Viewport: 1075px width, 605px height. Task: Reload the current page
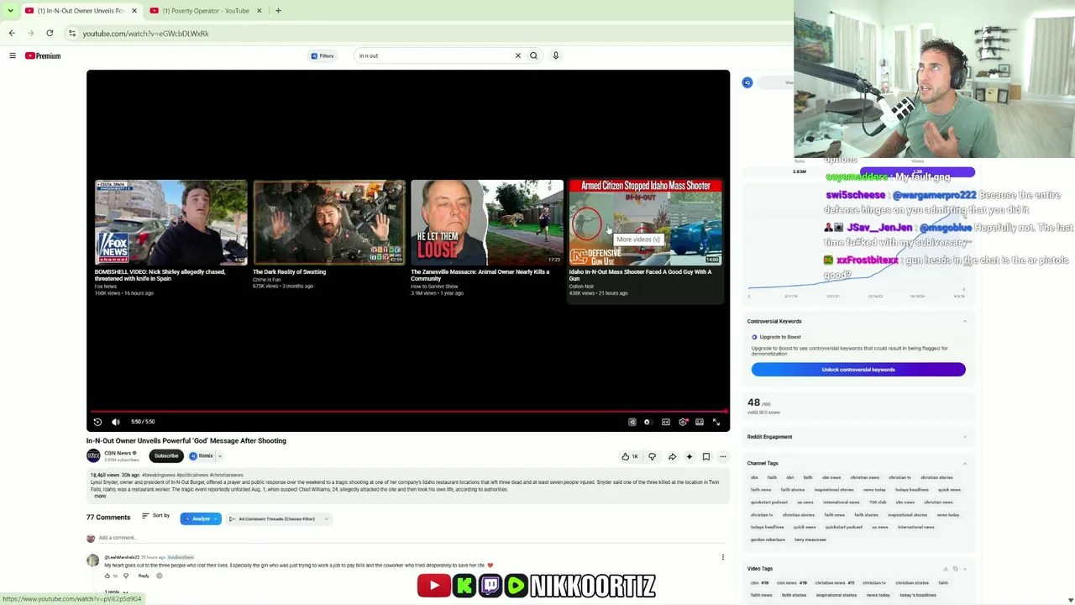(x=50, y=33)
